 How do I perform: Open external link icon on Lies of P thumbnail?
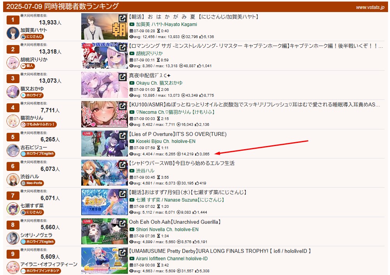pos(122,136)
